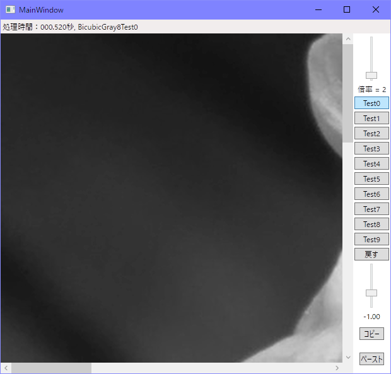Run the Test9 test
The image size is (391, 374).
pos(371,240)
